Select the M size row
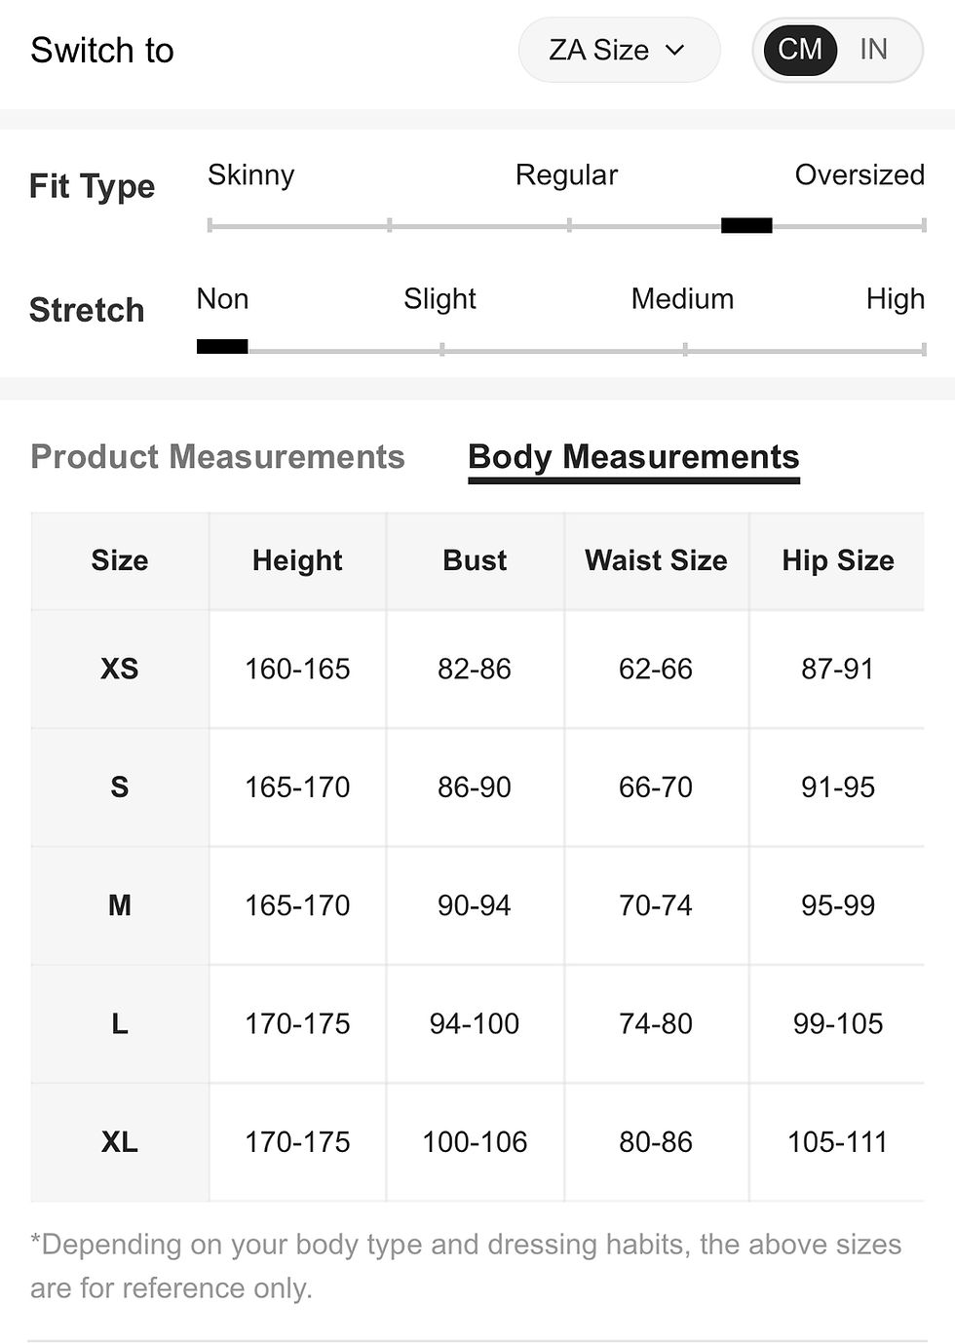Screen dimensions: 955x1343 (x=477, y=905)
